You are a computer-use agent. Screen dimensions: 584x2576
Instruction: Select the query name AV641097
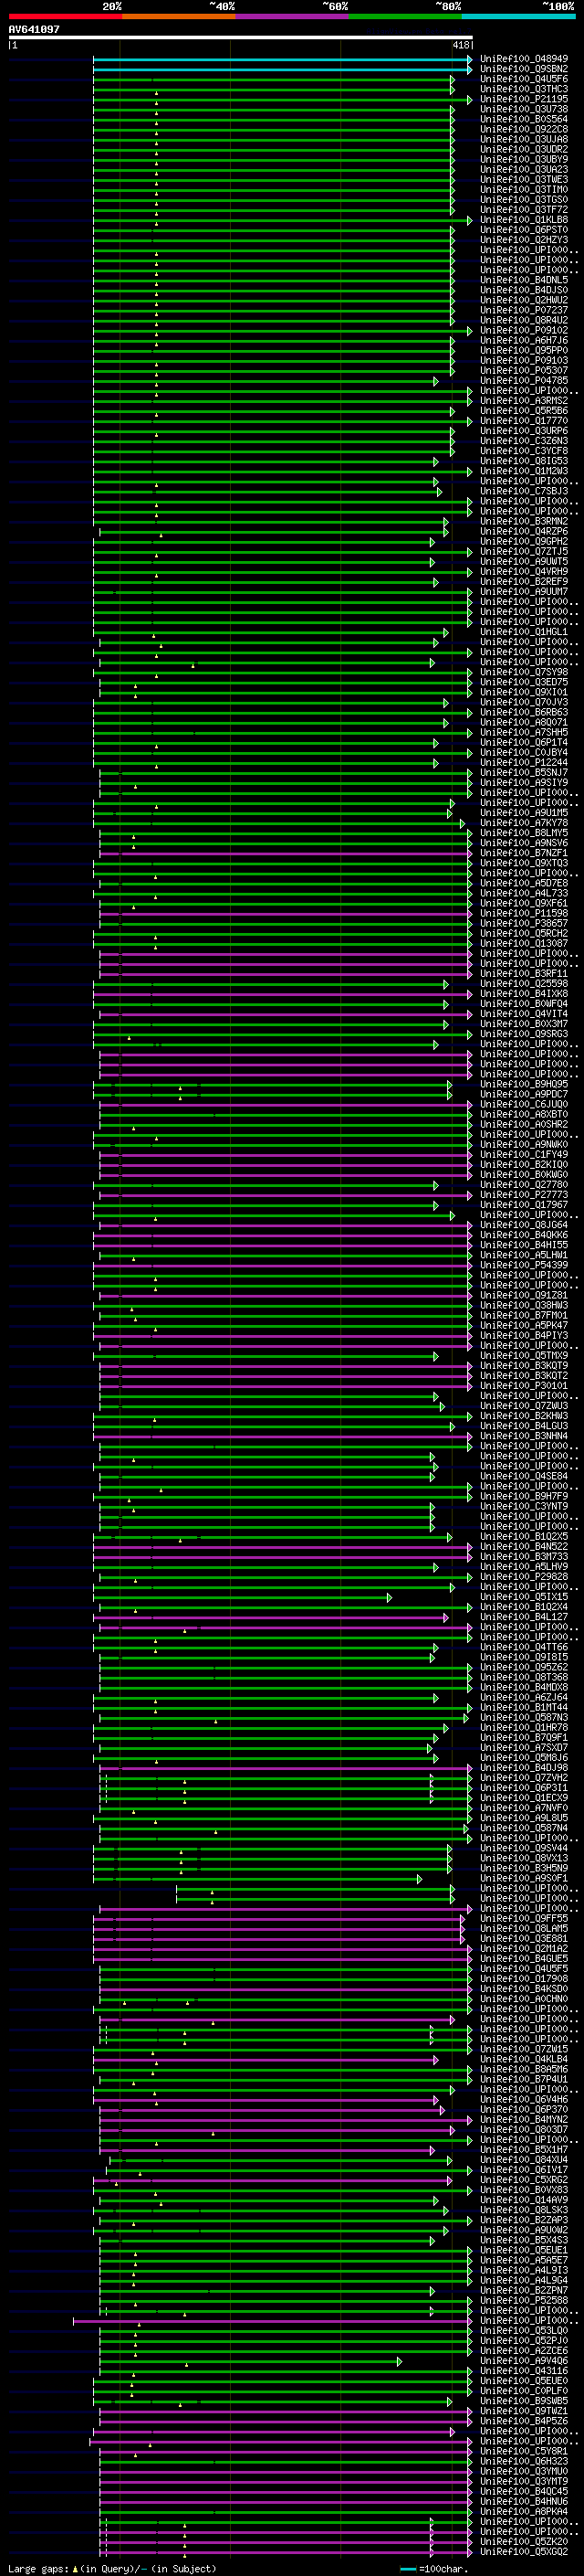34,29
